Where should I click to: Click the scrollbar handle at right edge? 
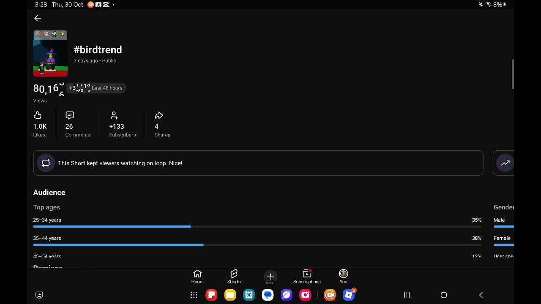513,74
